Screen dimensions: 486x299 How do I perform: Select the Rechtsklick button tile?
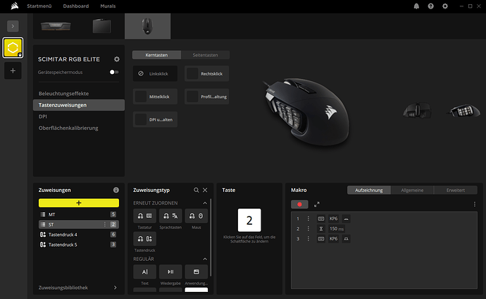tap(207, 73)
